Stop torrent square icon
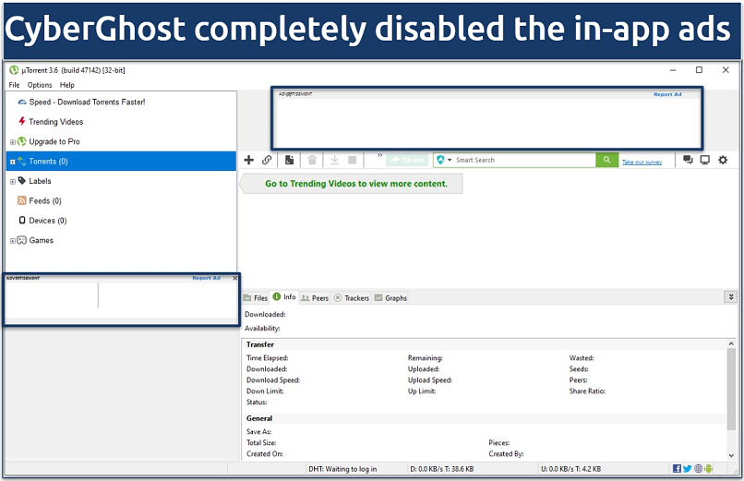The height and width of the screenshot is (481, 744). tap(352, 160)
